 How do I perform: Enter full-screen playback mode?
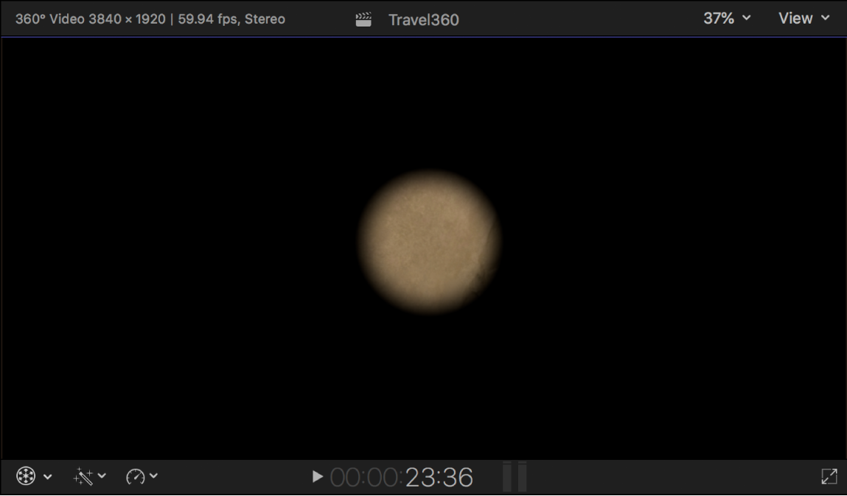pyautogui.click(x=829, y=476)
